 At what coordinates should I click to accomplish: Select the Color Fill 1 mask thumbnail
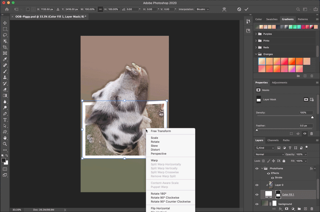[x=278, y=194]
